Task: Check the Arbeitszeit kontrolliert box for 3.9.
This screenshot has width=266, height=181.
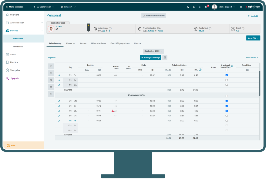Action: (227, 80)
